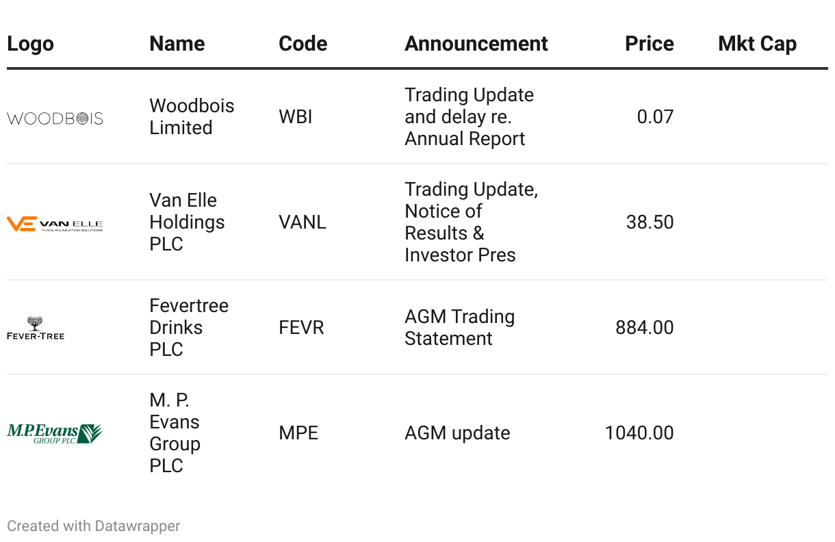
Task: Sort by the Price column header
Action: click(649, 44)
